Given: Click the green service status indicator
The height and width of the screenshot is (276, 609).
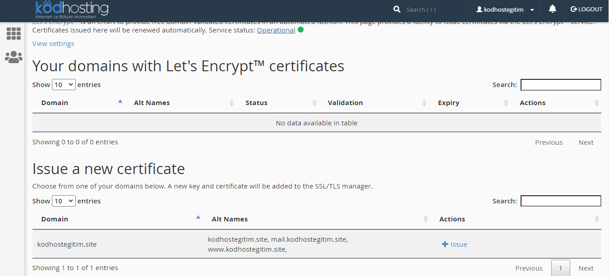Looking at the screenshot, I should pos(300,30).
